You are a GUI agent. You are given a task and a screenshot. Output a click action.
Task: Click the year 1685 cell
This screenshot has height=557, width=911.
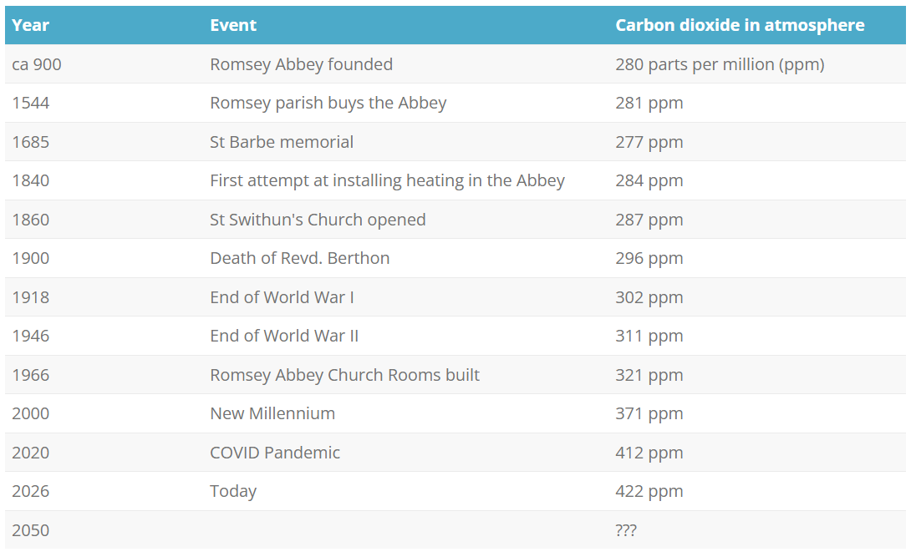coord(31,142)
